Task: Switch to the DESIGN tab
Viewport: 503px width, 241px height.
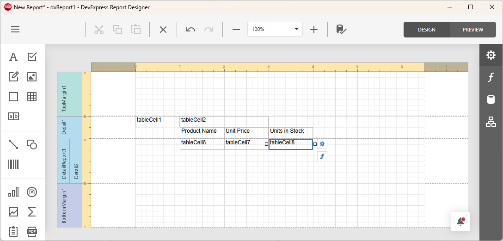Action: 427,30
